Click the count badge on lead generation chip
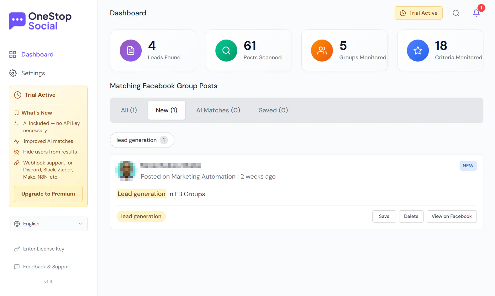The height and width of the screenshot is (296, 495). [164, 140]
